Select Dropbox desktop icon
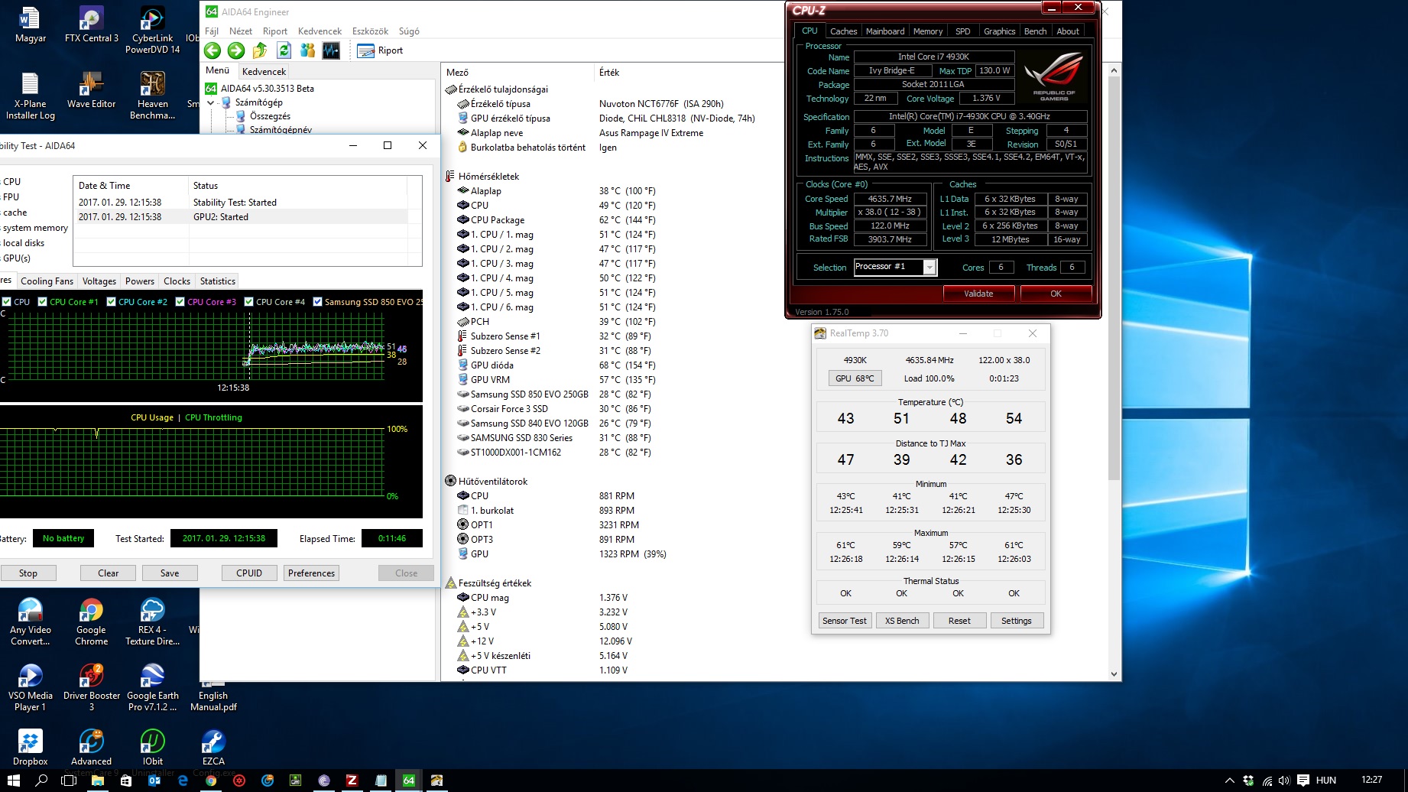The width and height of the screenshot is (1408, 792). pos(30,747)
